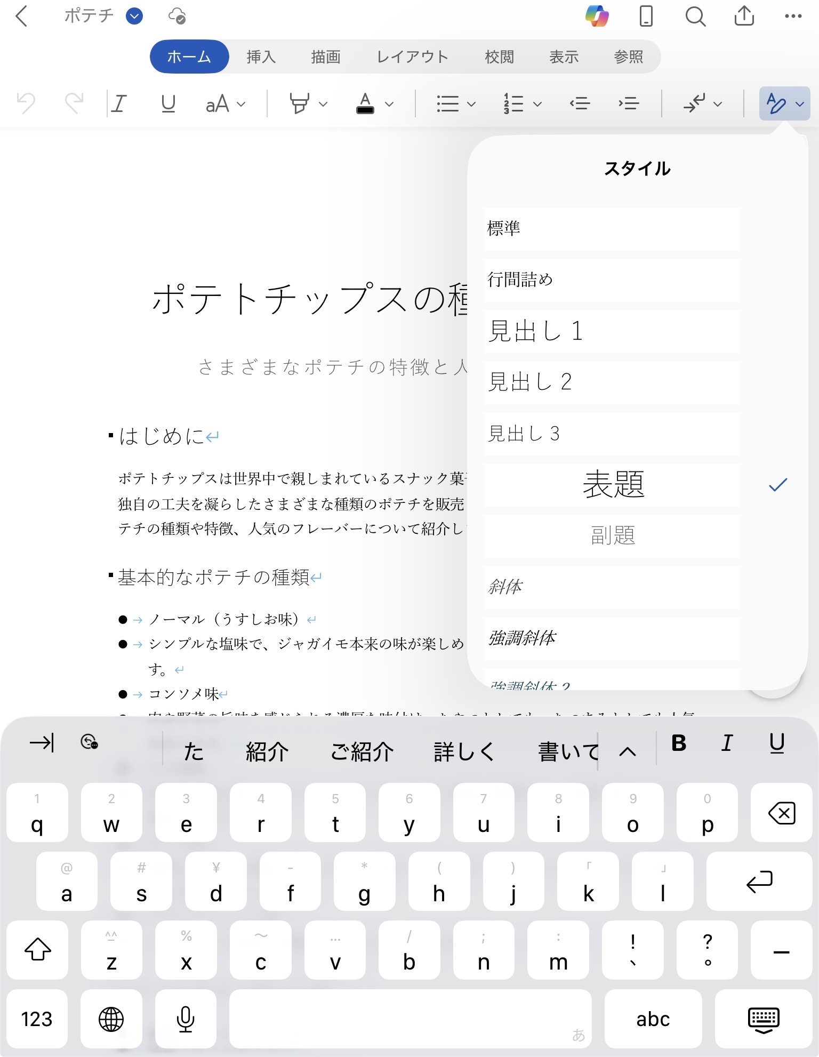
Task: Go back with the left chevron
Action: [x=21, y=16]
